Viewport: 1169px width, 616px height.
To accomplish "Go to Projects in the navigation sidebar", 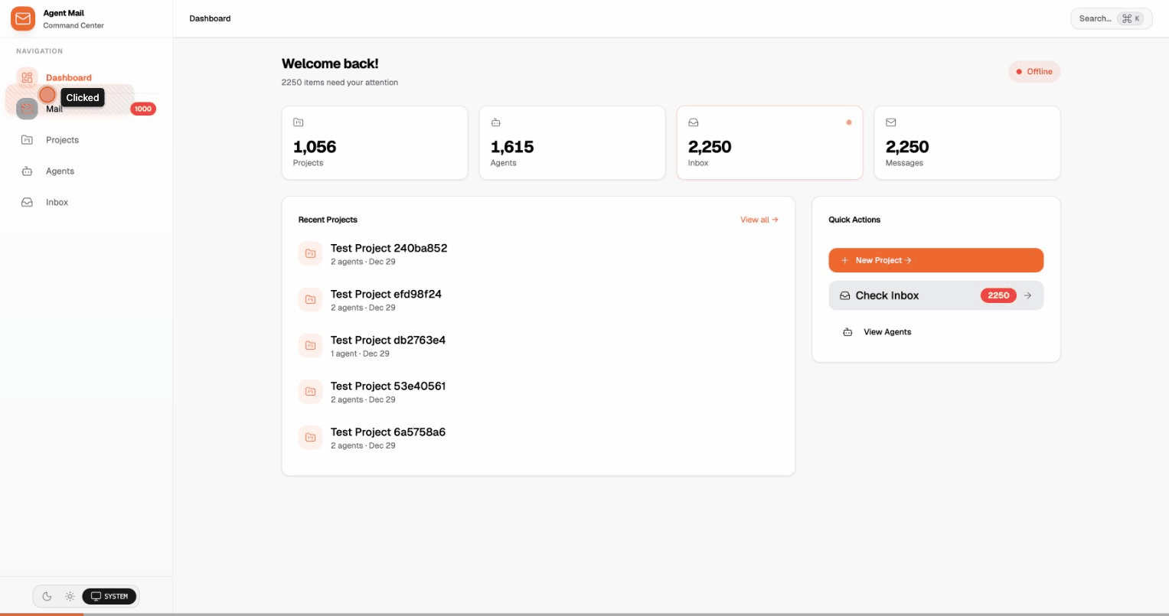I will click(x=86, y=140).
